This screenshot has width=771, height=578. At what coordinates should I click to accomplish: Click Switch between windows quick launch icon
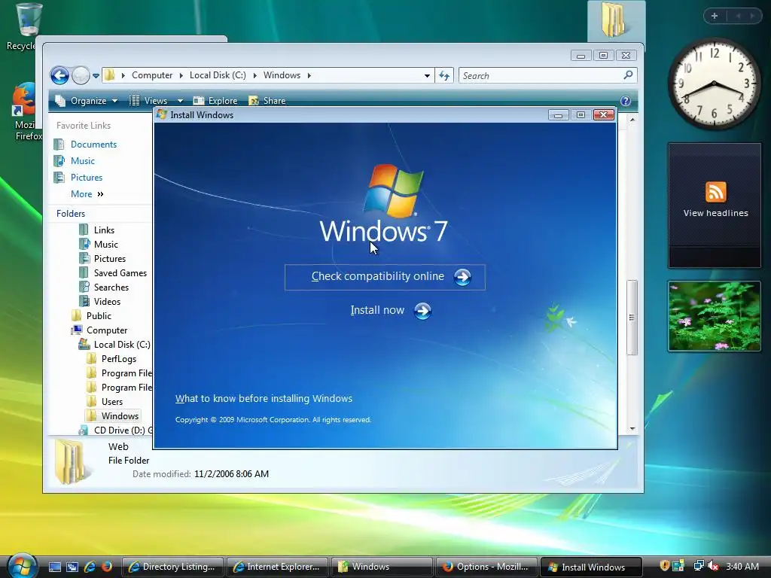pyautogui.click(x=72, y=567)
